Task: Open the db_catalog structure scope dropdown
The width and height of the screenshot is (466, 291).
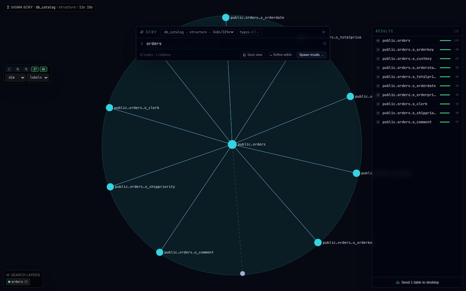Action: [x=198, y=32]
